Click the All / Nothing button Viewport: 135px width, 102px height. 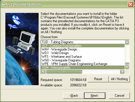pos(119,79)
